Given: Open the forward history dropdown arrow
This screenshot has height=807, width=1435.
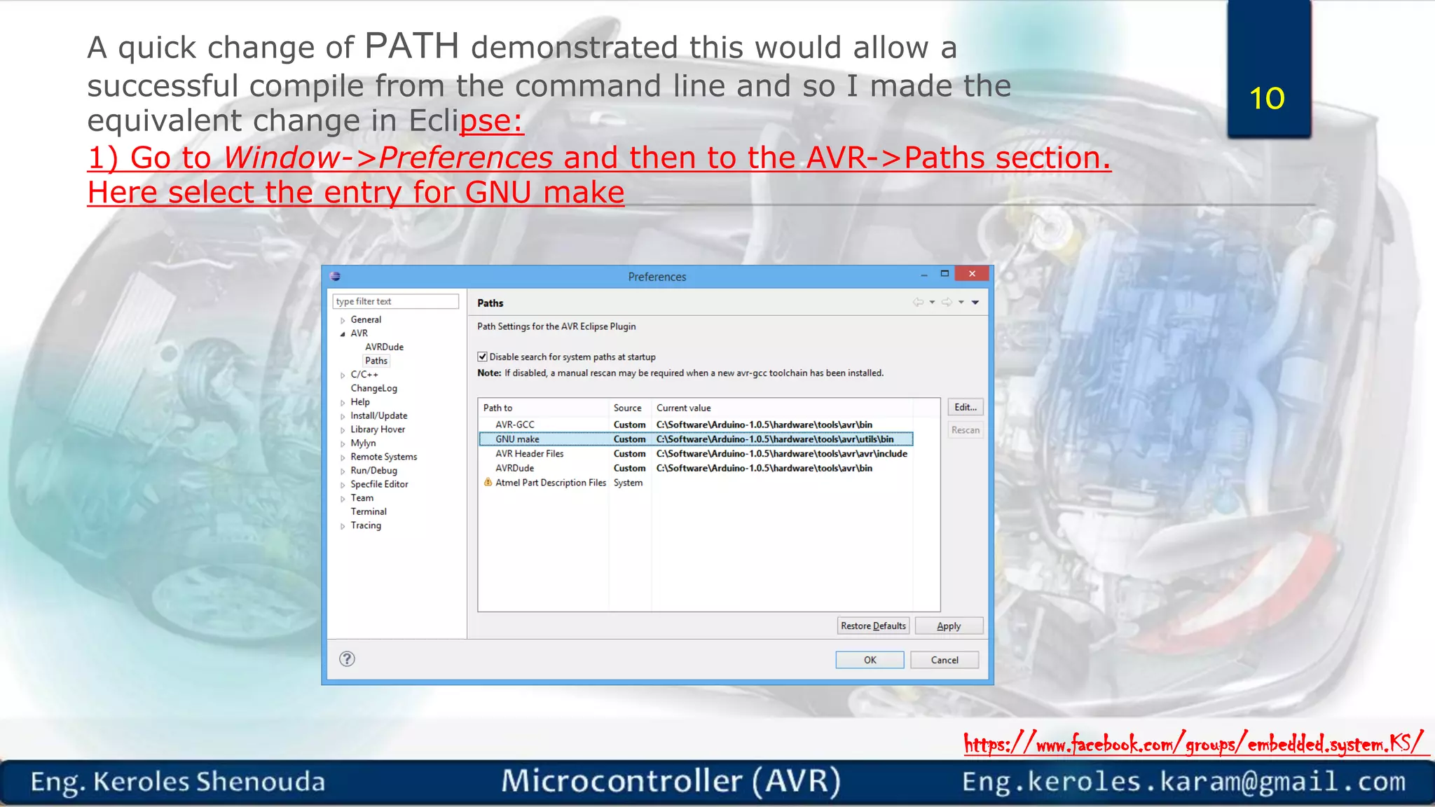Looking at the screenshot, I should point(961,303).
